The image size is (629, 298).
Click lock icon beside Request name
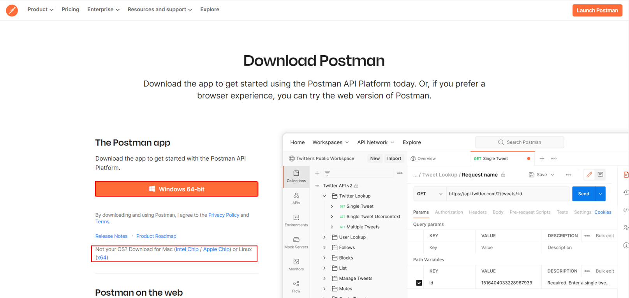point(503,175)
